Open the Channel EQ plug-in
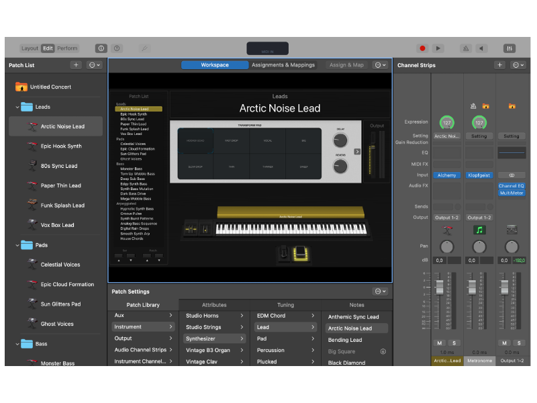Image resolution: width=537 pixels, height=403 pixels. pyautogui.click(x=511, y=186)
